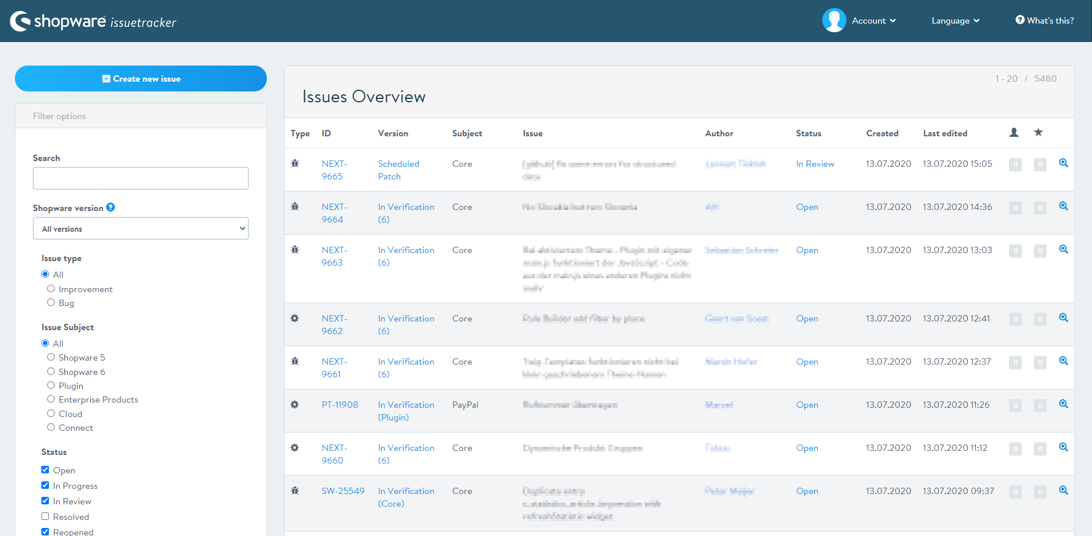Click the gear type icon for NEXT-9662

point(295,318)
